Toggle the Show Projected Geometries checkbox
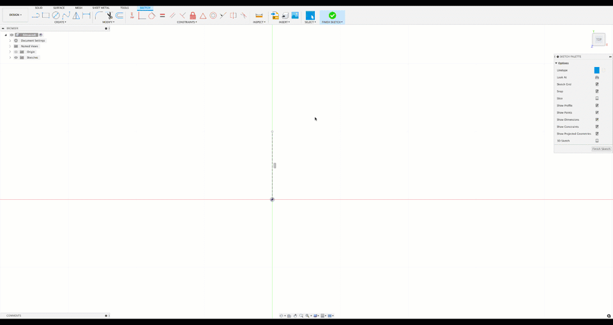 point(597,133)
